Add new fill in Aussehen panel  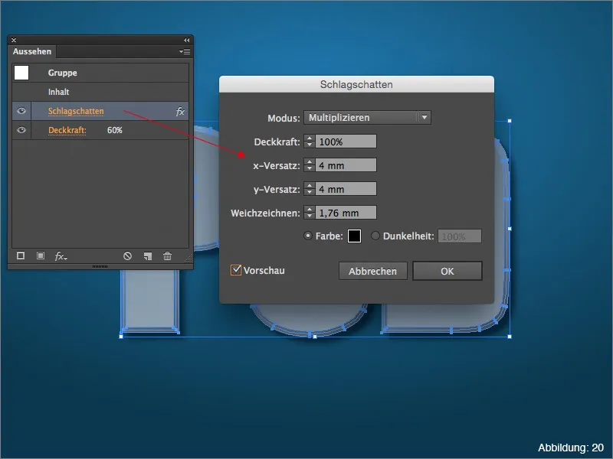pos(41,256)
